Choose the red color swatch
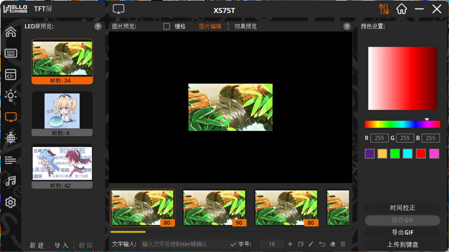449x252 pixels. point(421,154)
